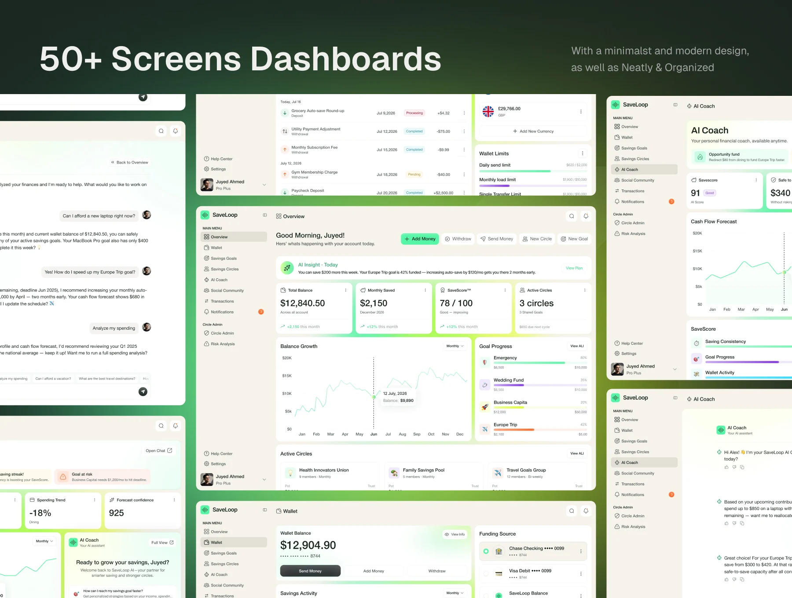Open options on the Forecast confidence card
The image size is (792, 598).
(x=174, y=500)
